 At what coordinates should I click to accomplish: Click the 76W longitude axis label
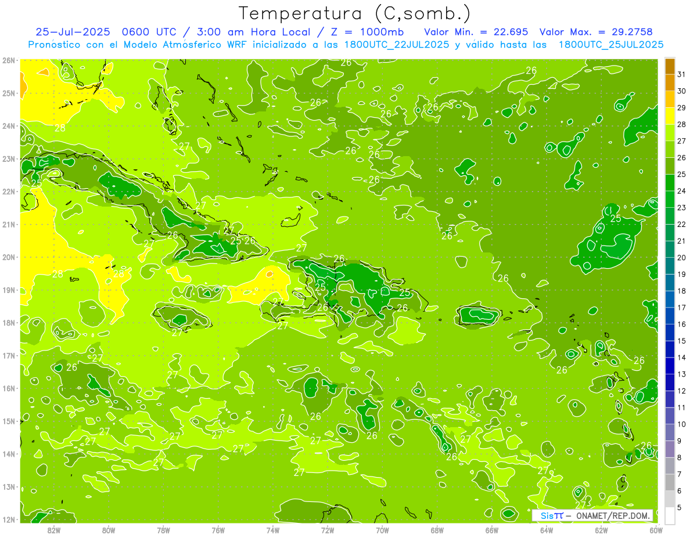point(218,530)
